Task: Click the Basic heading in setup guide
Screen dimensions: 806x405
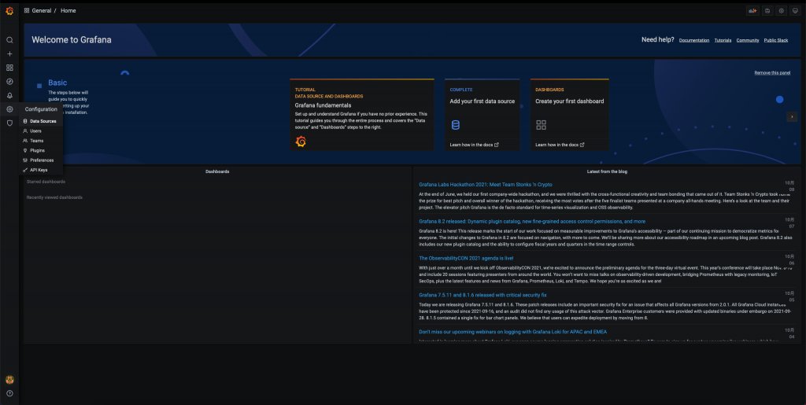Action: coord(57,83)
